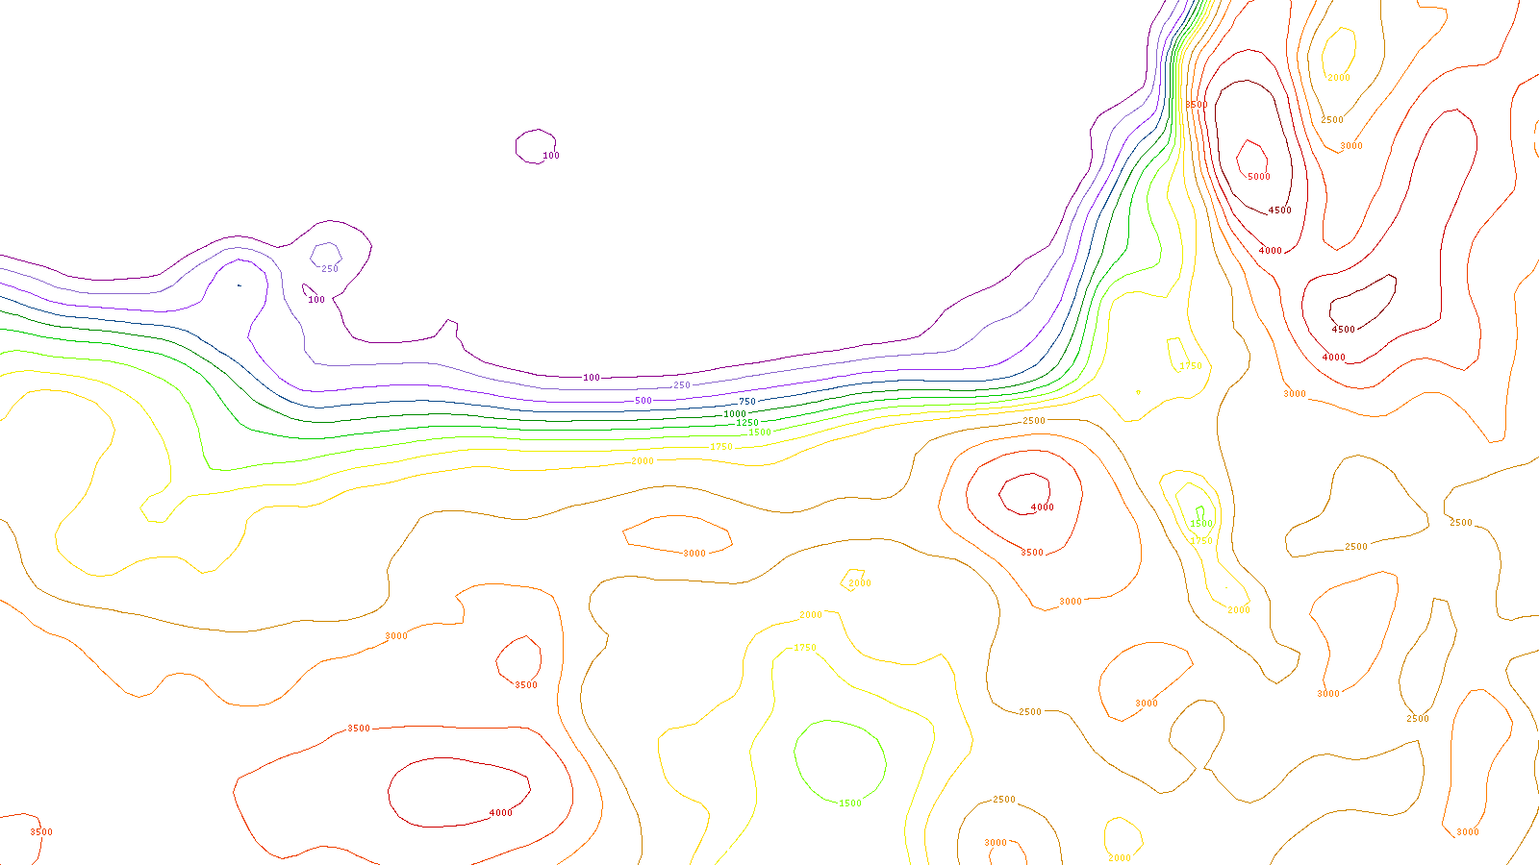Click the 4500 label beside the 5000 peak
Viewport: 1539px width, 865px height.
[1279, 210]
